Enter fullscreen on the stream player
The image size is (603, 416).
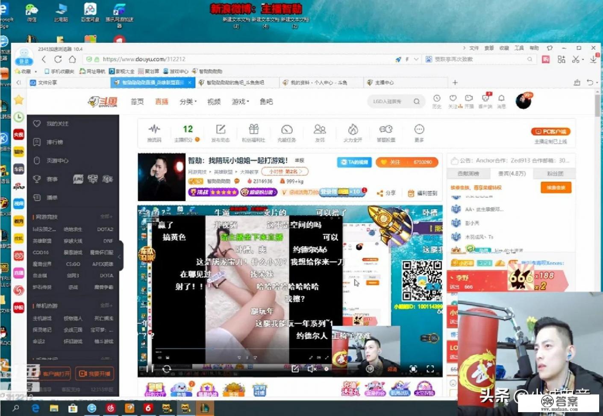point(430,368)
